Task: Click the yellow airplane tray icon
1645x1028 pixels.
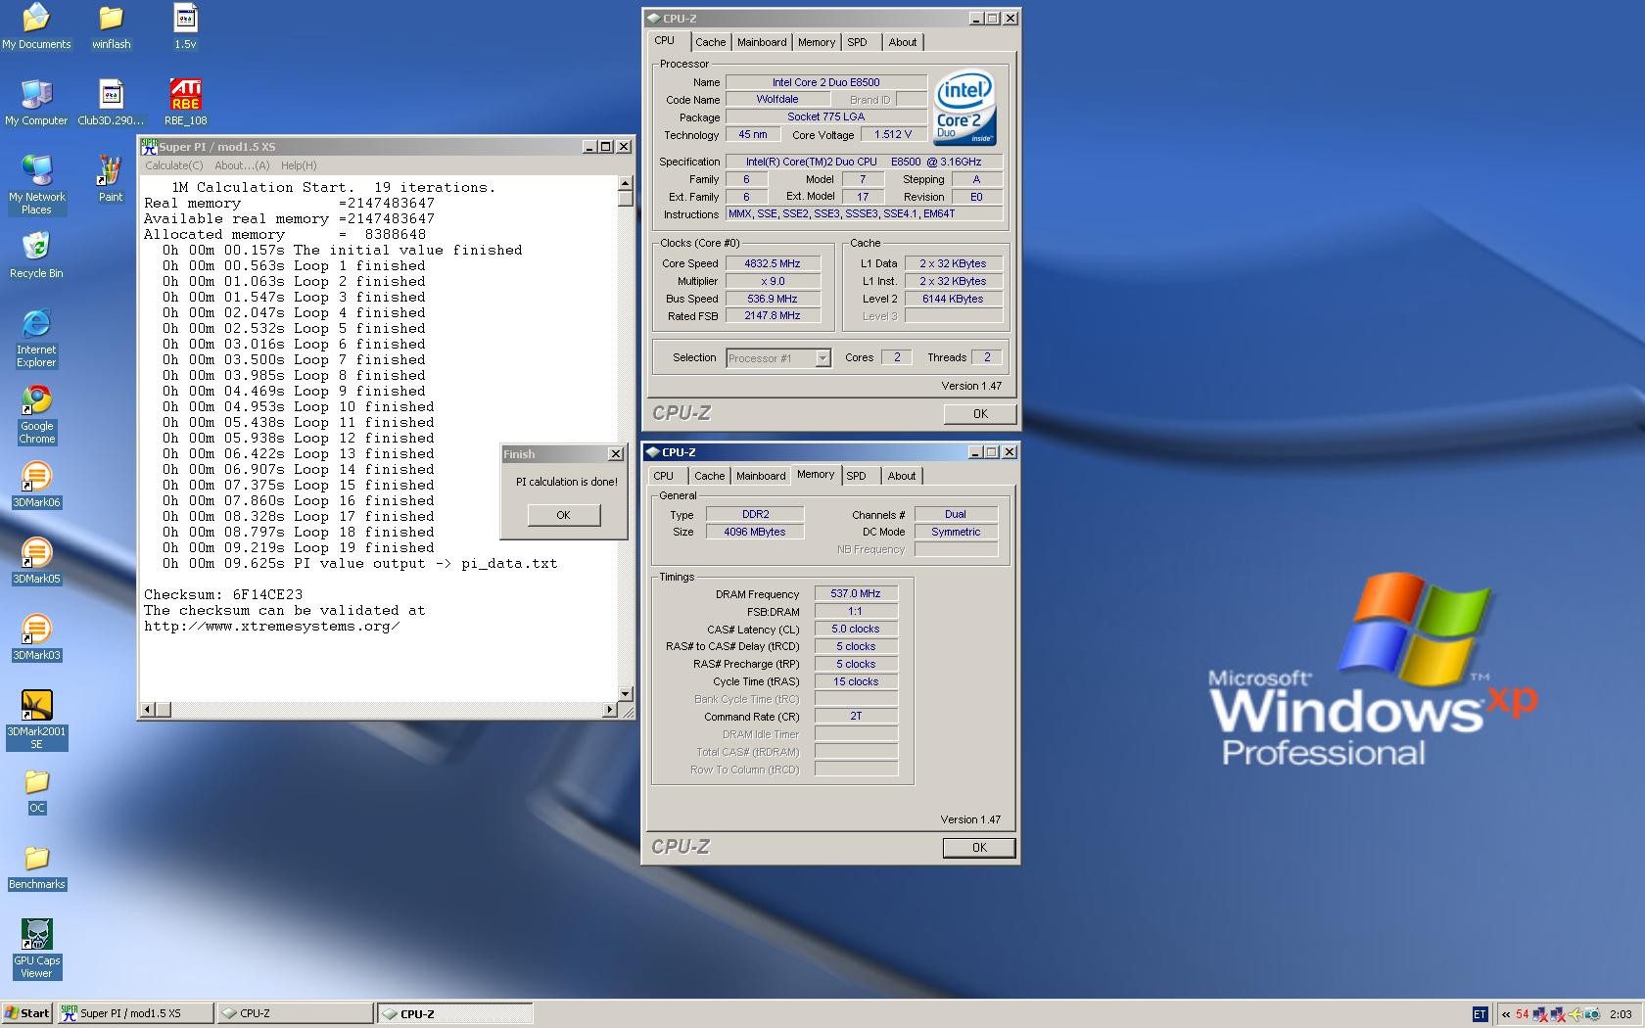Action: pos(1574,1014)
